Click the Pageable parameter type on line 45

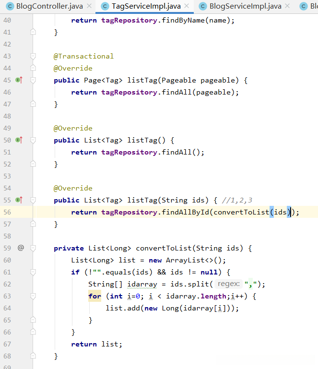(x=179, y=80)
